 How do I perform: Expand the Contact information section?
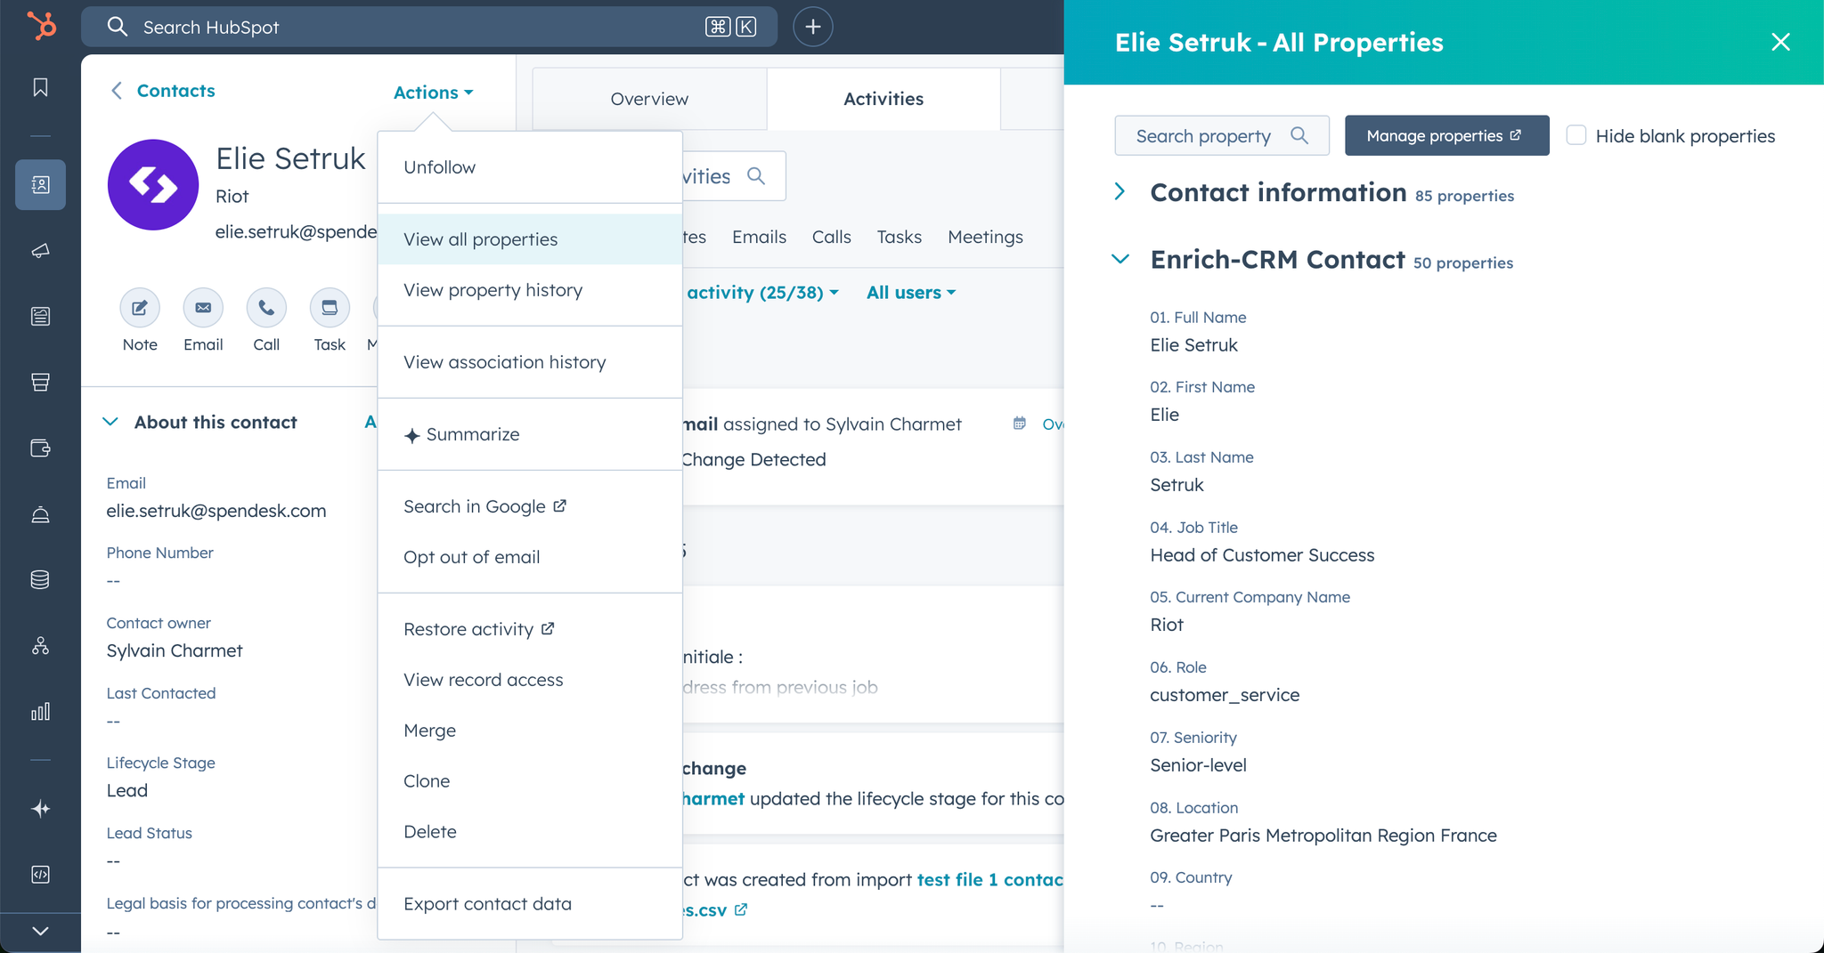click(x=1120, y=190)
